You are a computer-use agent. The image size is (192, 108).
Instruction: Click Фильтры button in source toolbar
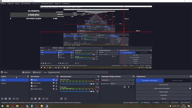pyautogui.click(x=37, y=72)
